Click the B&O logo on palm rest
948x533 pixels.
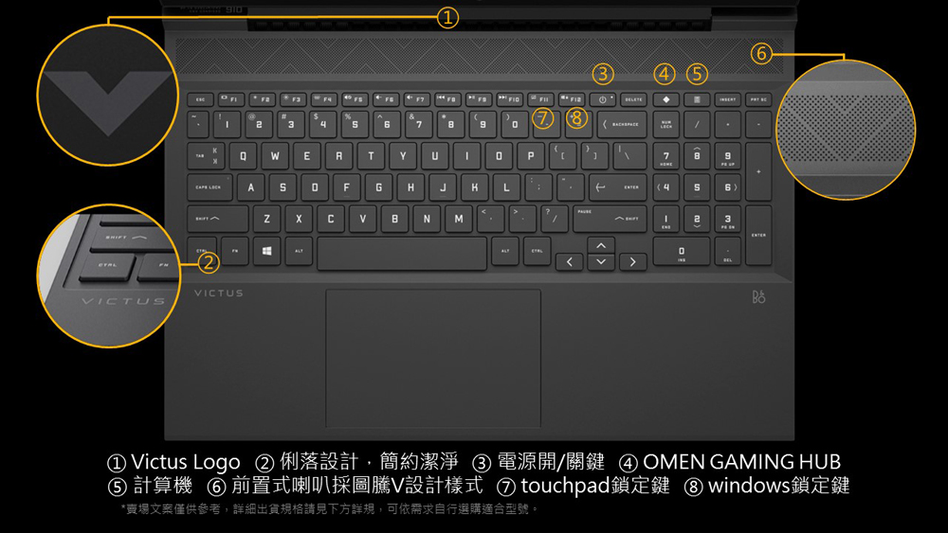point(758,296)
